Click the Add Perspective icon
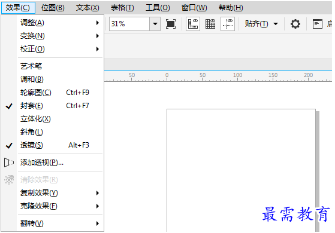This screenshot has width=335, height=233. pyautogui.click(x=9, y=163)
